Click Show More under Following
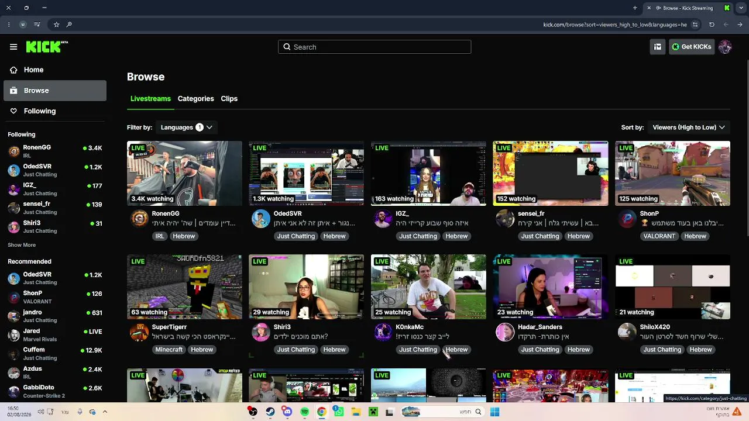 (x=22, y=245)
